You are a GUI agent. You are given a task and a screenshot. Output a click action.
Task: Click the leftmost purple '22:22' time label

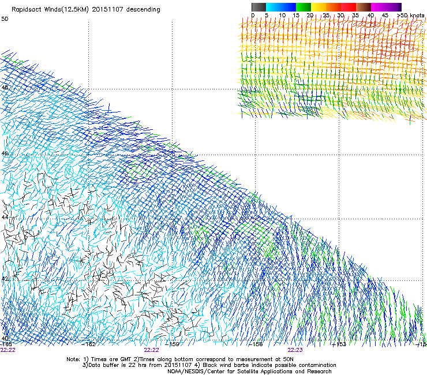8,350
